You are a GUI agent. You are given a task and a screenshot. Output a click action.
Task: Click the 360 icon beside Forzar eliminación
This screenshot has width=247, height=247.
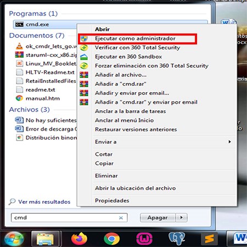click(84, 66)
